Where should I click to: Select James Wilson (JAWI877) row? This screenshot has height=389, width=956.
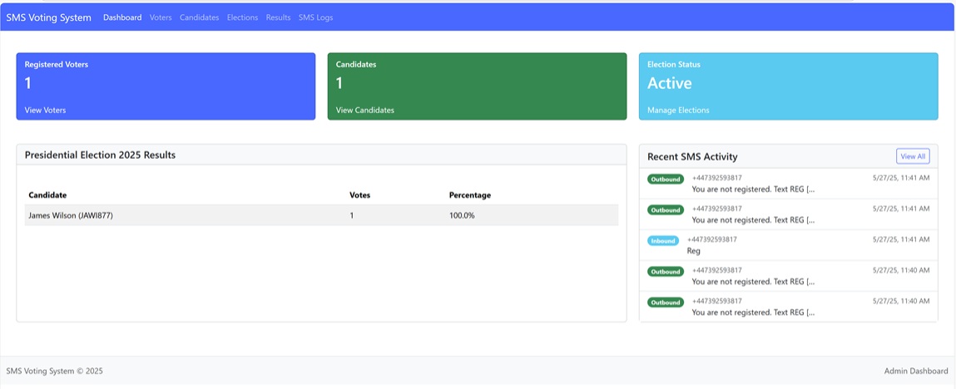[321, 215]
